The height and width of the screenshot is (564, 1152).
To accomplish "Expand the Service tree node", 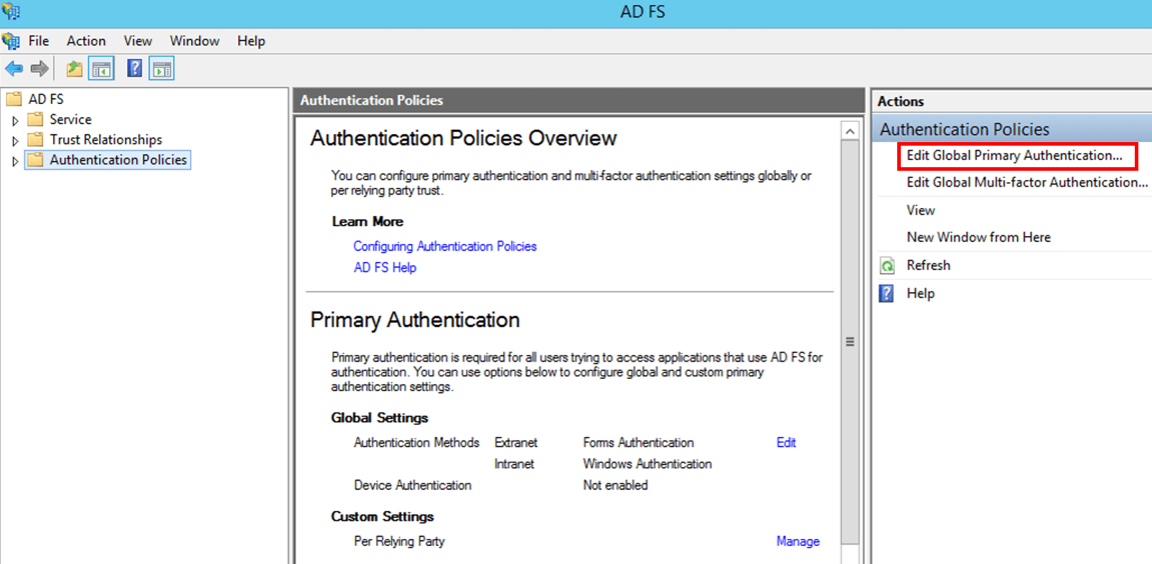I will (15, 121).
